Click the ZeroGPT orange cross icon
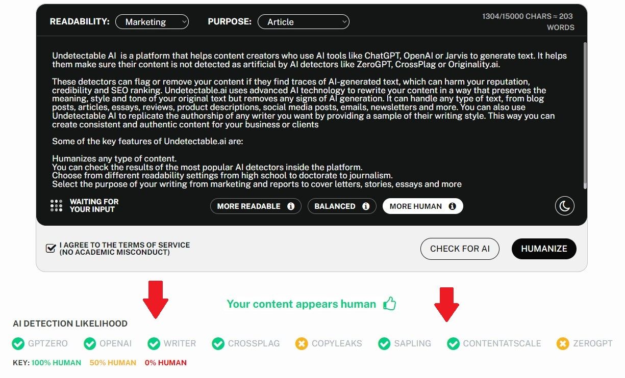 click(563, 344)
